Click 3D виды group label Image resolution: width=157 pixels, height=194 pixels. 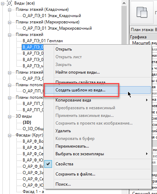[x=24, y=116]
